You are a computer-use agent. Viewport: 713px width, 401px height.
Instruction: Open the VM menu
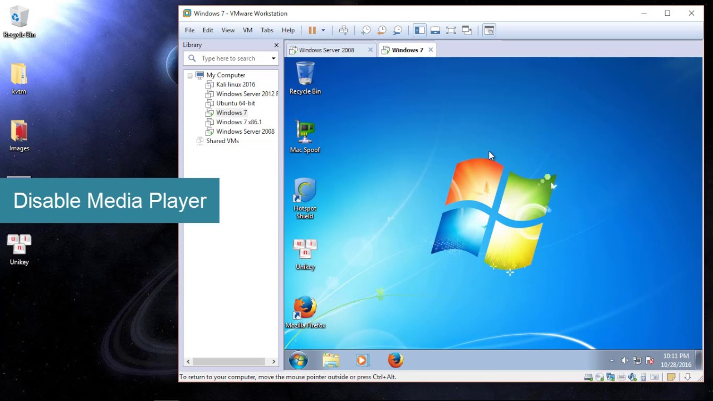coord(248,30)
